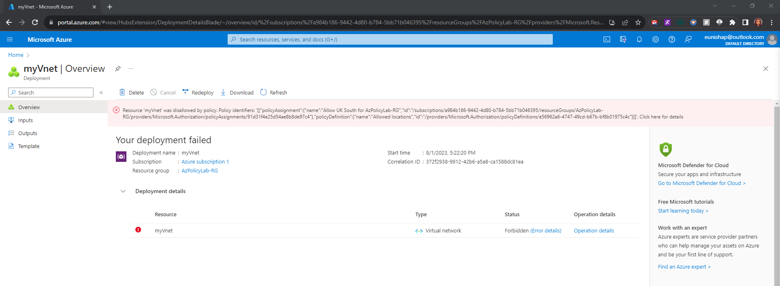780x286 pixels.
Task: Select Template in the side menu
Action: point(28,146)
